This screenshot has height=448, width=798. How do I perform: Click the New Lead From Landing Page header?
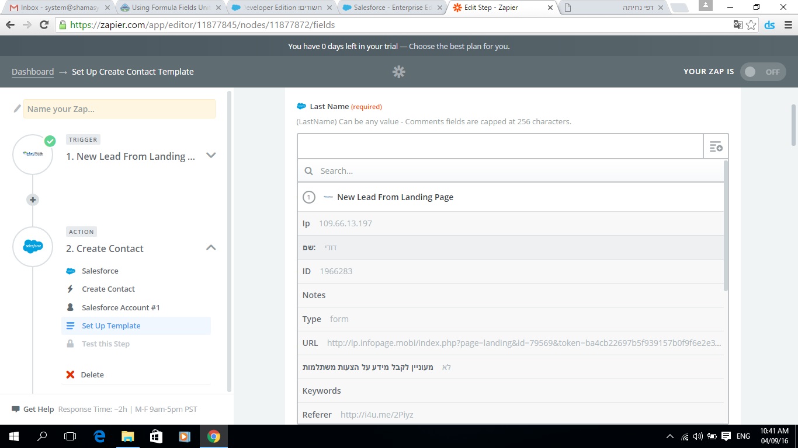(x=511, y=197)
